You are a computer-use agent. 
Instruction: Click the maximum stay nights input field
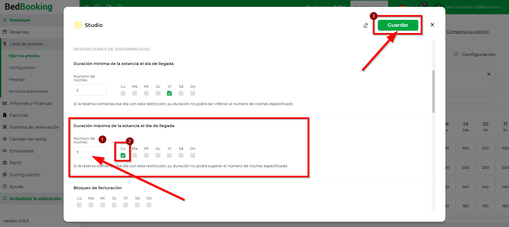(x=90, y=152)
